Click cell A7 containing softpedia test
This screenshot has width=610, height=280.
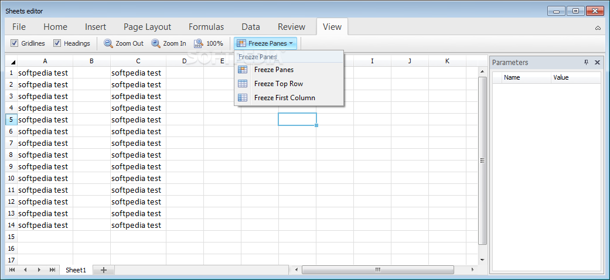coord(45,143)
